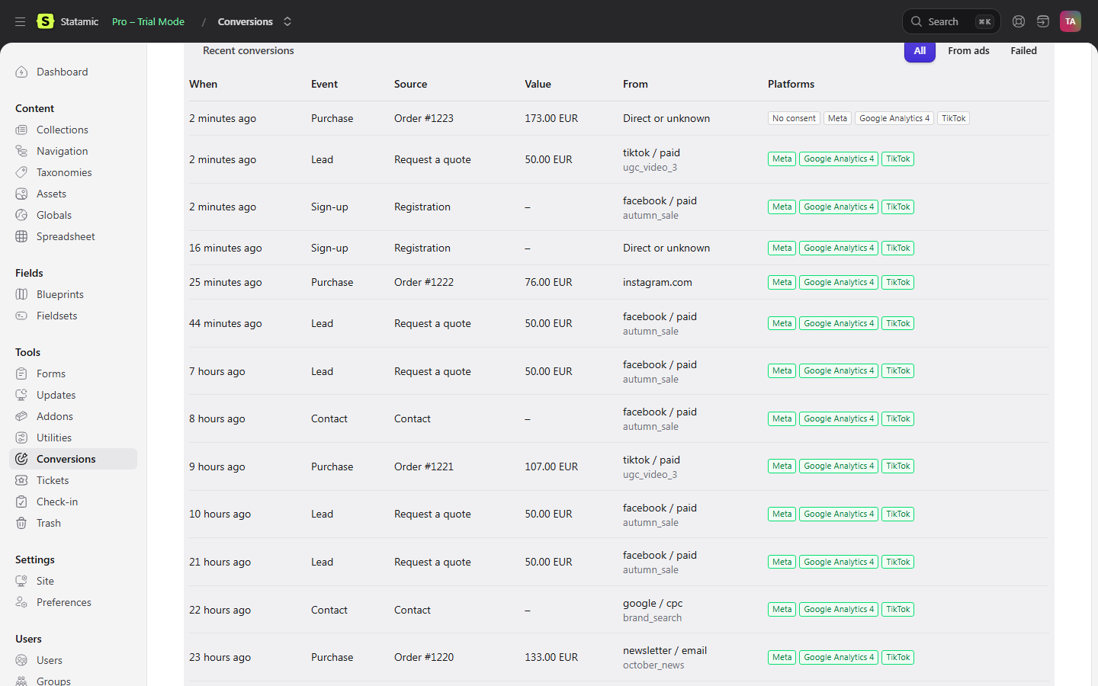
Task: Open Blueprints icon in sidebar
Action: pos(21,294)
